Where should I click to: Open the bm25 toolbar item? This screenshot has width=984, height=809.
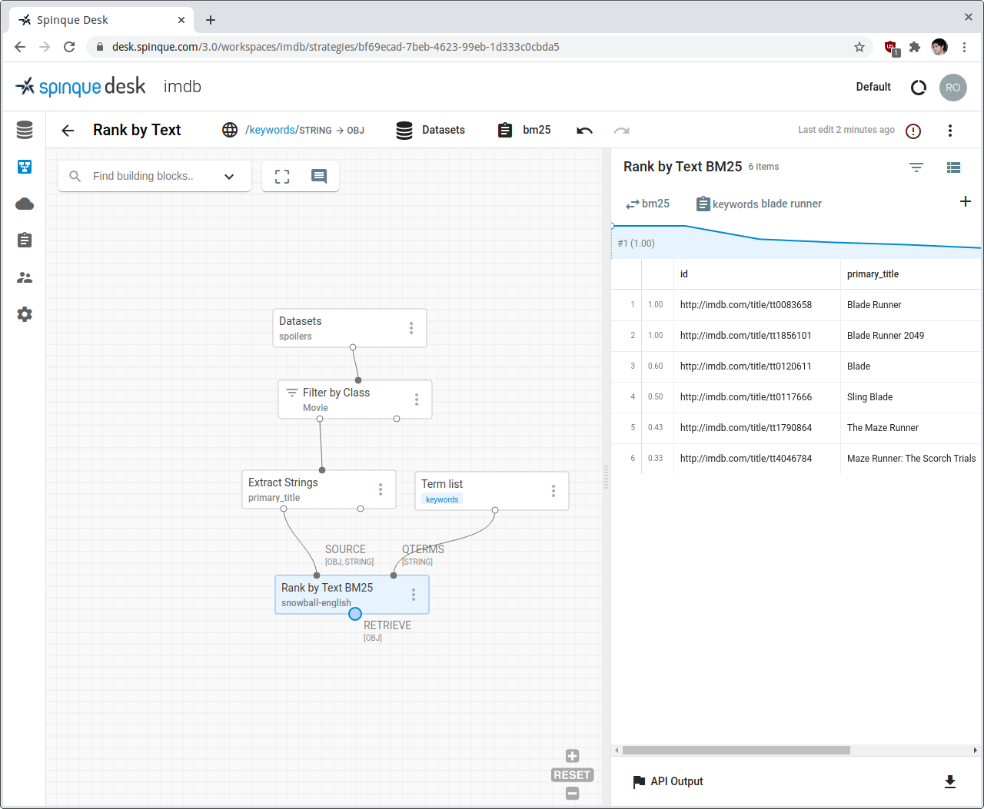(524, 131)
